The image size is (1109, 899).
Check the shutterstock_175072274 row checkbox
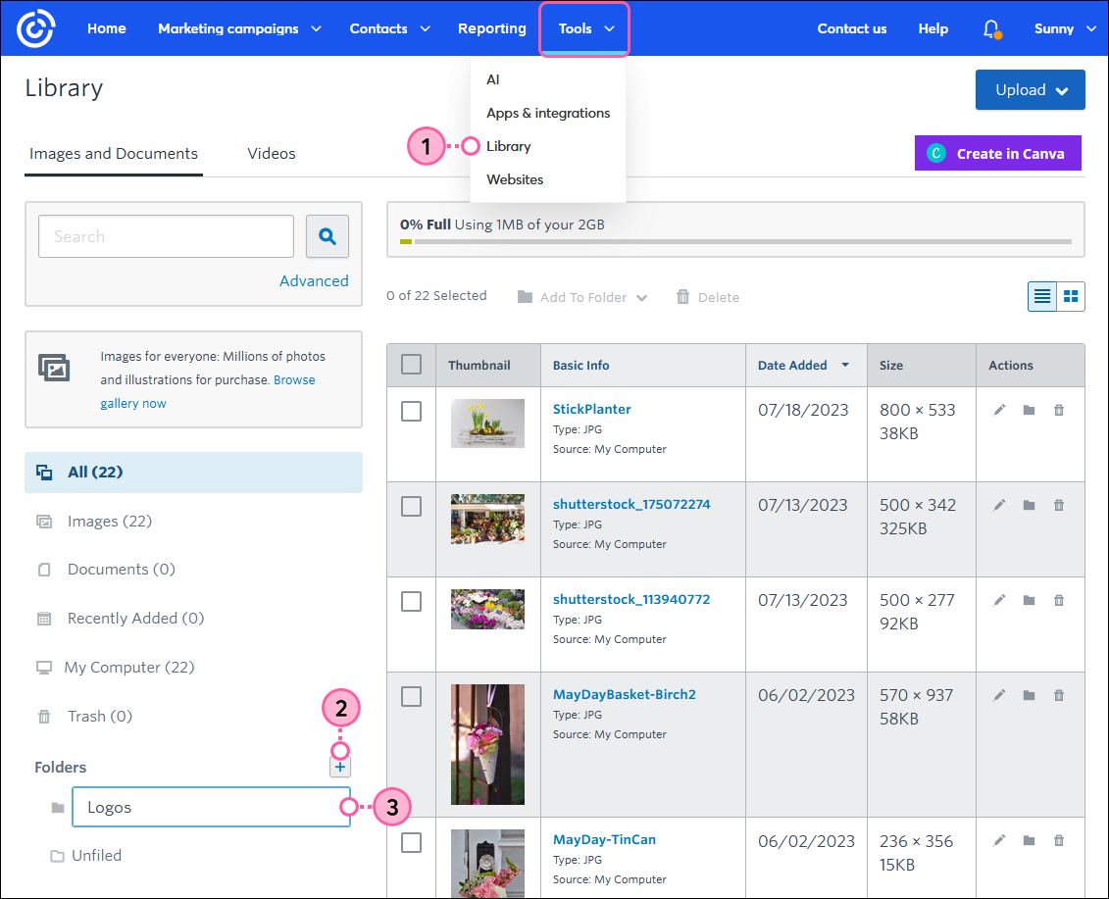pos(411,507)
